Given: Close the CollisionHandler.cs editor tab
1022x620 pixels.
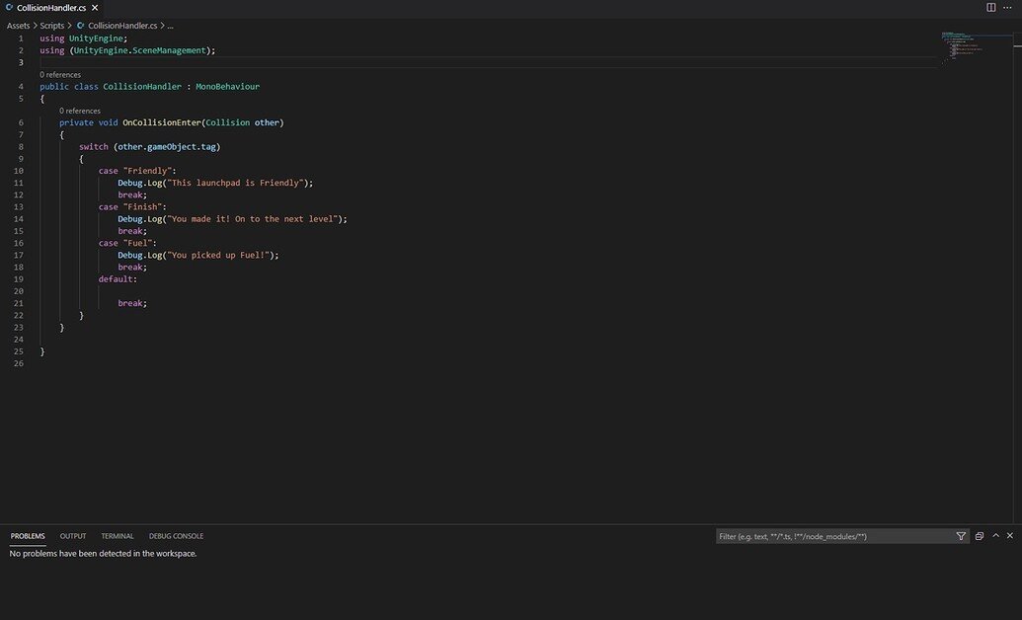Looking at the screenshot, I should point(95,8).
